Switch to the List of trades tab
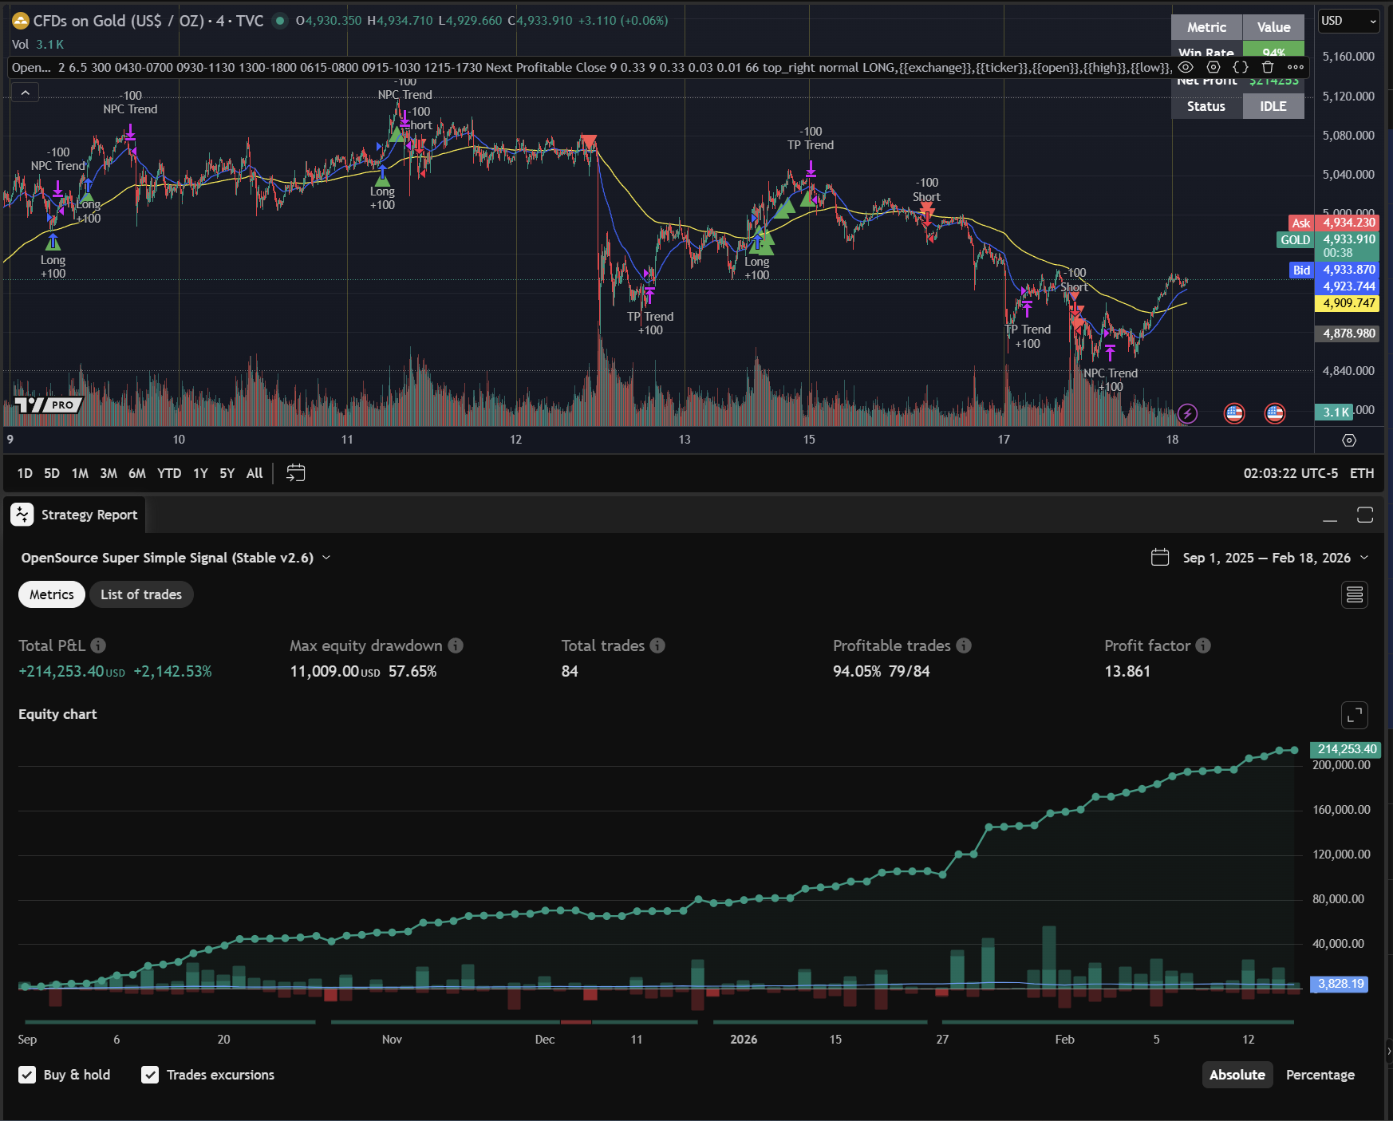This screenshot has width=1393, height=1121. (141, 594)
